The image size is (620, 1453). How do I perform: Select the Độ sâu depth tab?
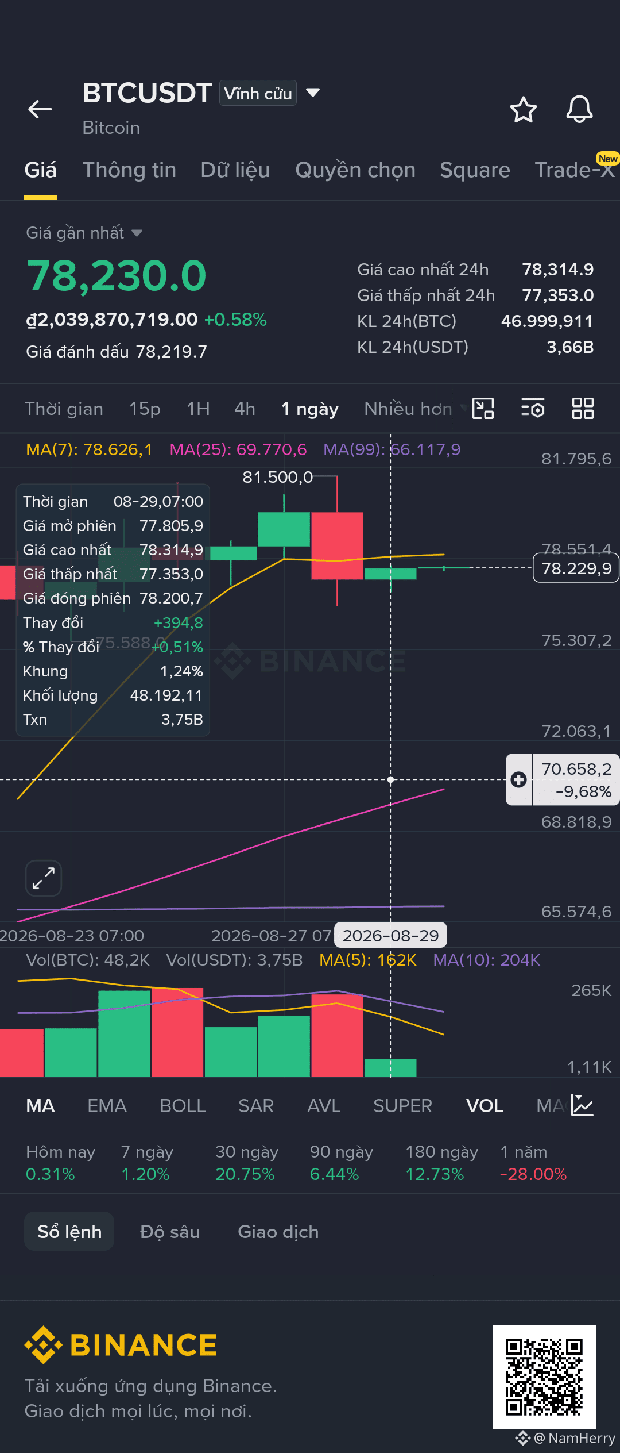[x=170, y=1231]
